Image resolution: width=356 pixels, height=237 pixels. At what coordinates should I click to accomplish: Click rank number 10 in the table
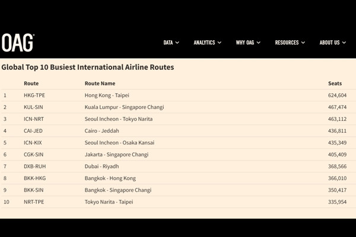point(7,202)
